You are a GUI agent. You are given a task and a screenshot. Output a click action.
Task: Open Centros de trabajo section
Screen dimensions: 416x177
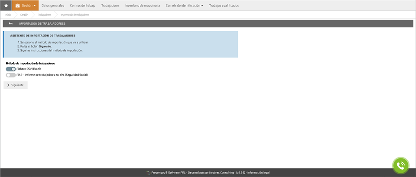(82, 5)
